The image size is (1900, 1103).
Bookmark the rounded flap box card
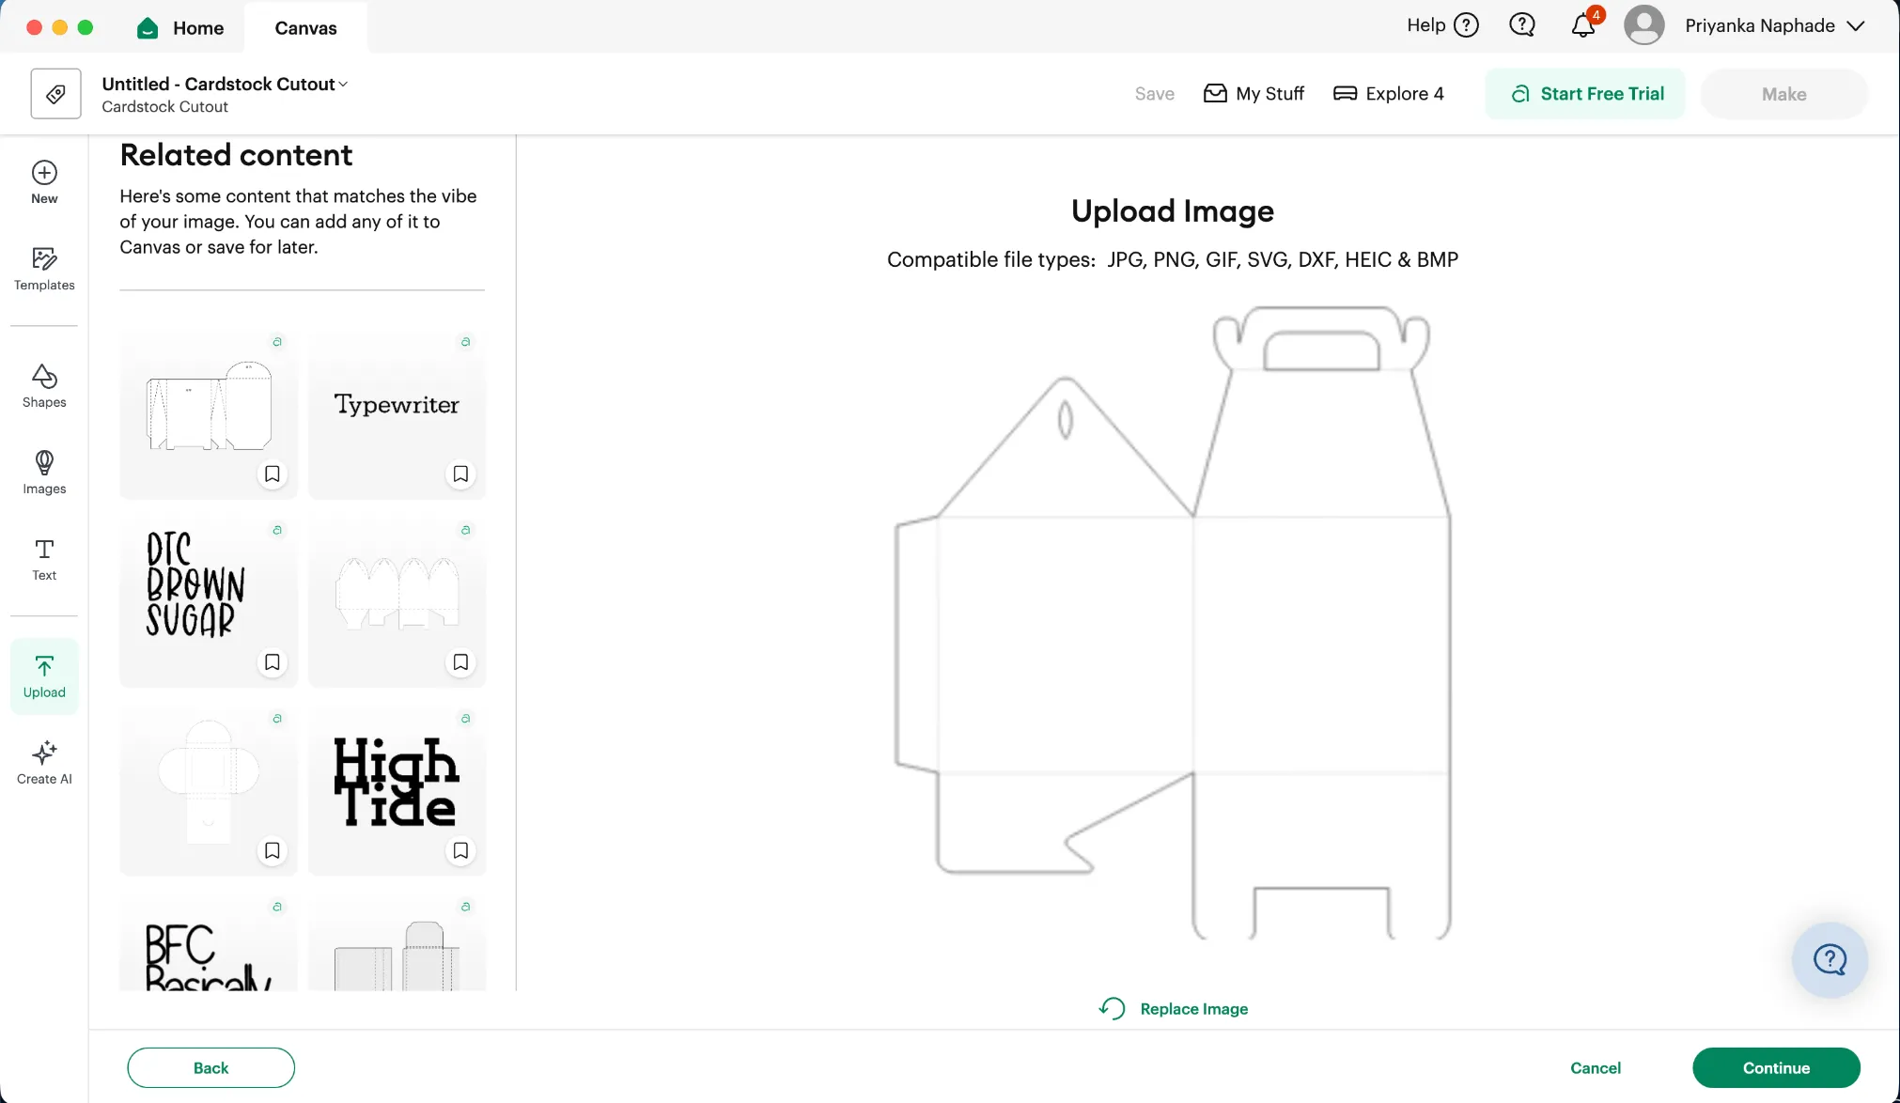click(x=273, y=850)
